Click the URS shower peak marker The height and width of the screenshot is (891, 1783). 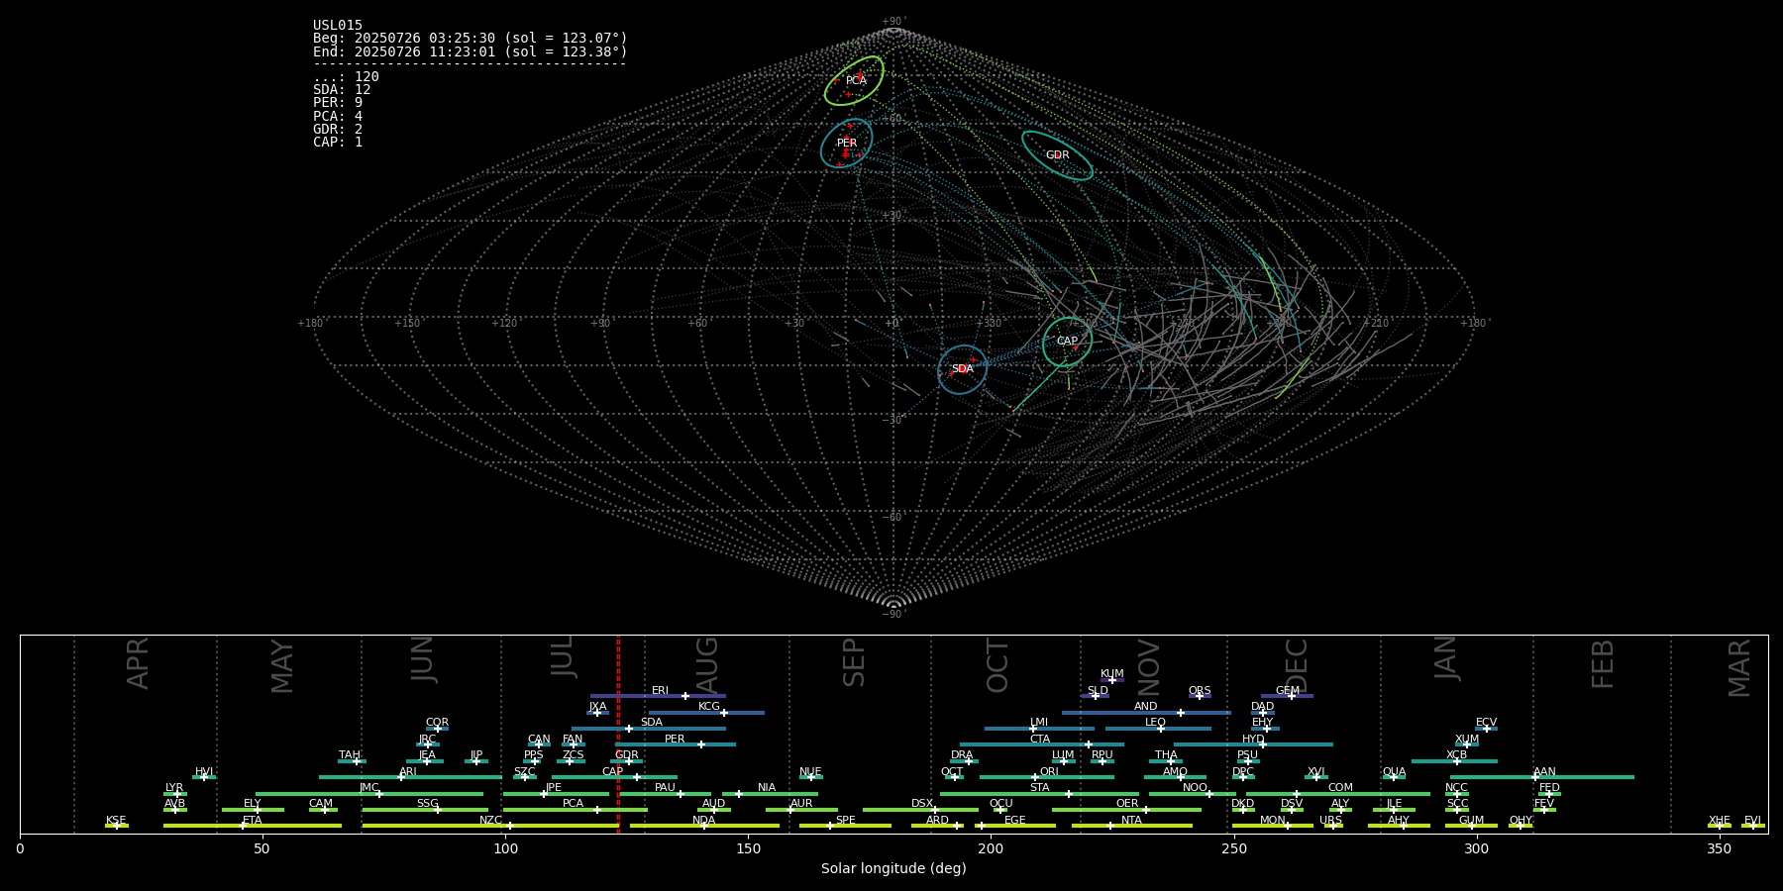[x=1333, y=826]
